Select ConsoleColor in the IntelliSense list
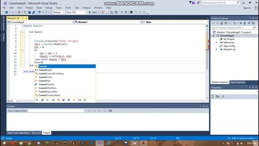 (45, 77)
